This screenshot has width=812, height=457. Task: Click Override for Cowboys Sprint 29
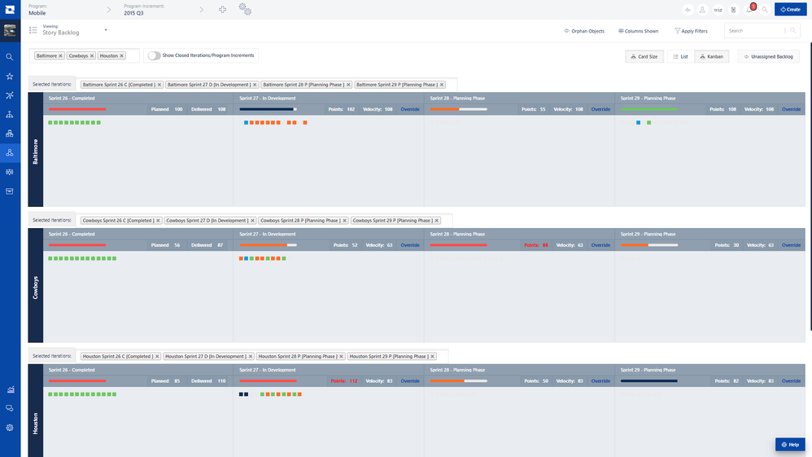point(791,245)
